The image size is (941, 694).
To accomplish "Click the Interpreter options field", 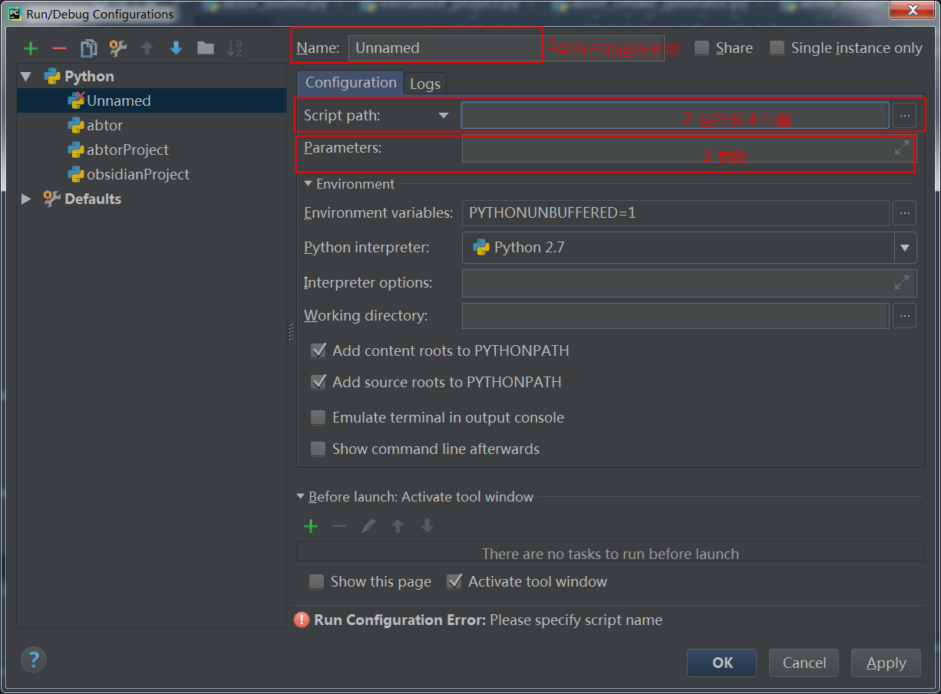I will 689,283.
